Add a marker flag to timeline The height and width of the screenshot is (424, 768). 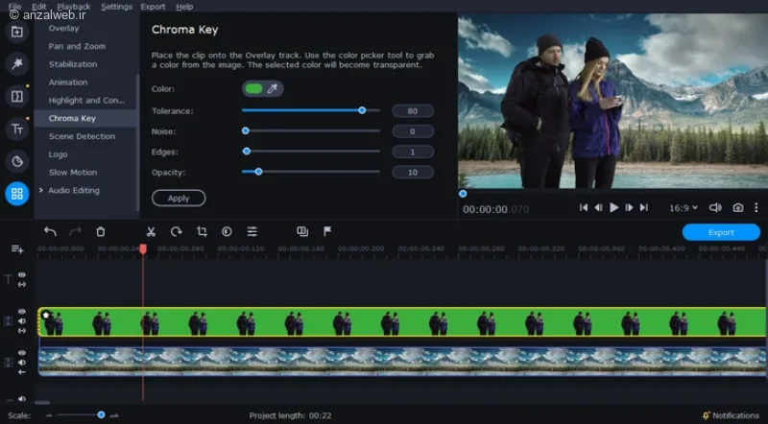327,231
